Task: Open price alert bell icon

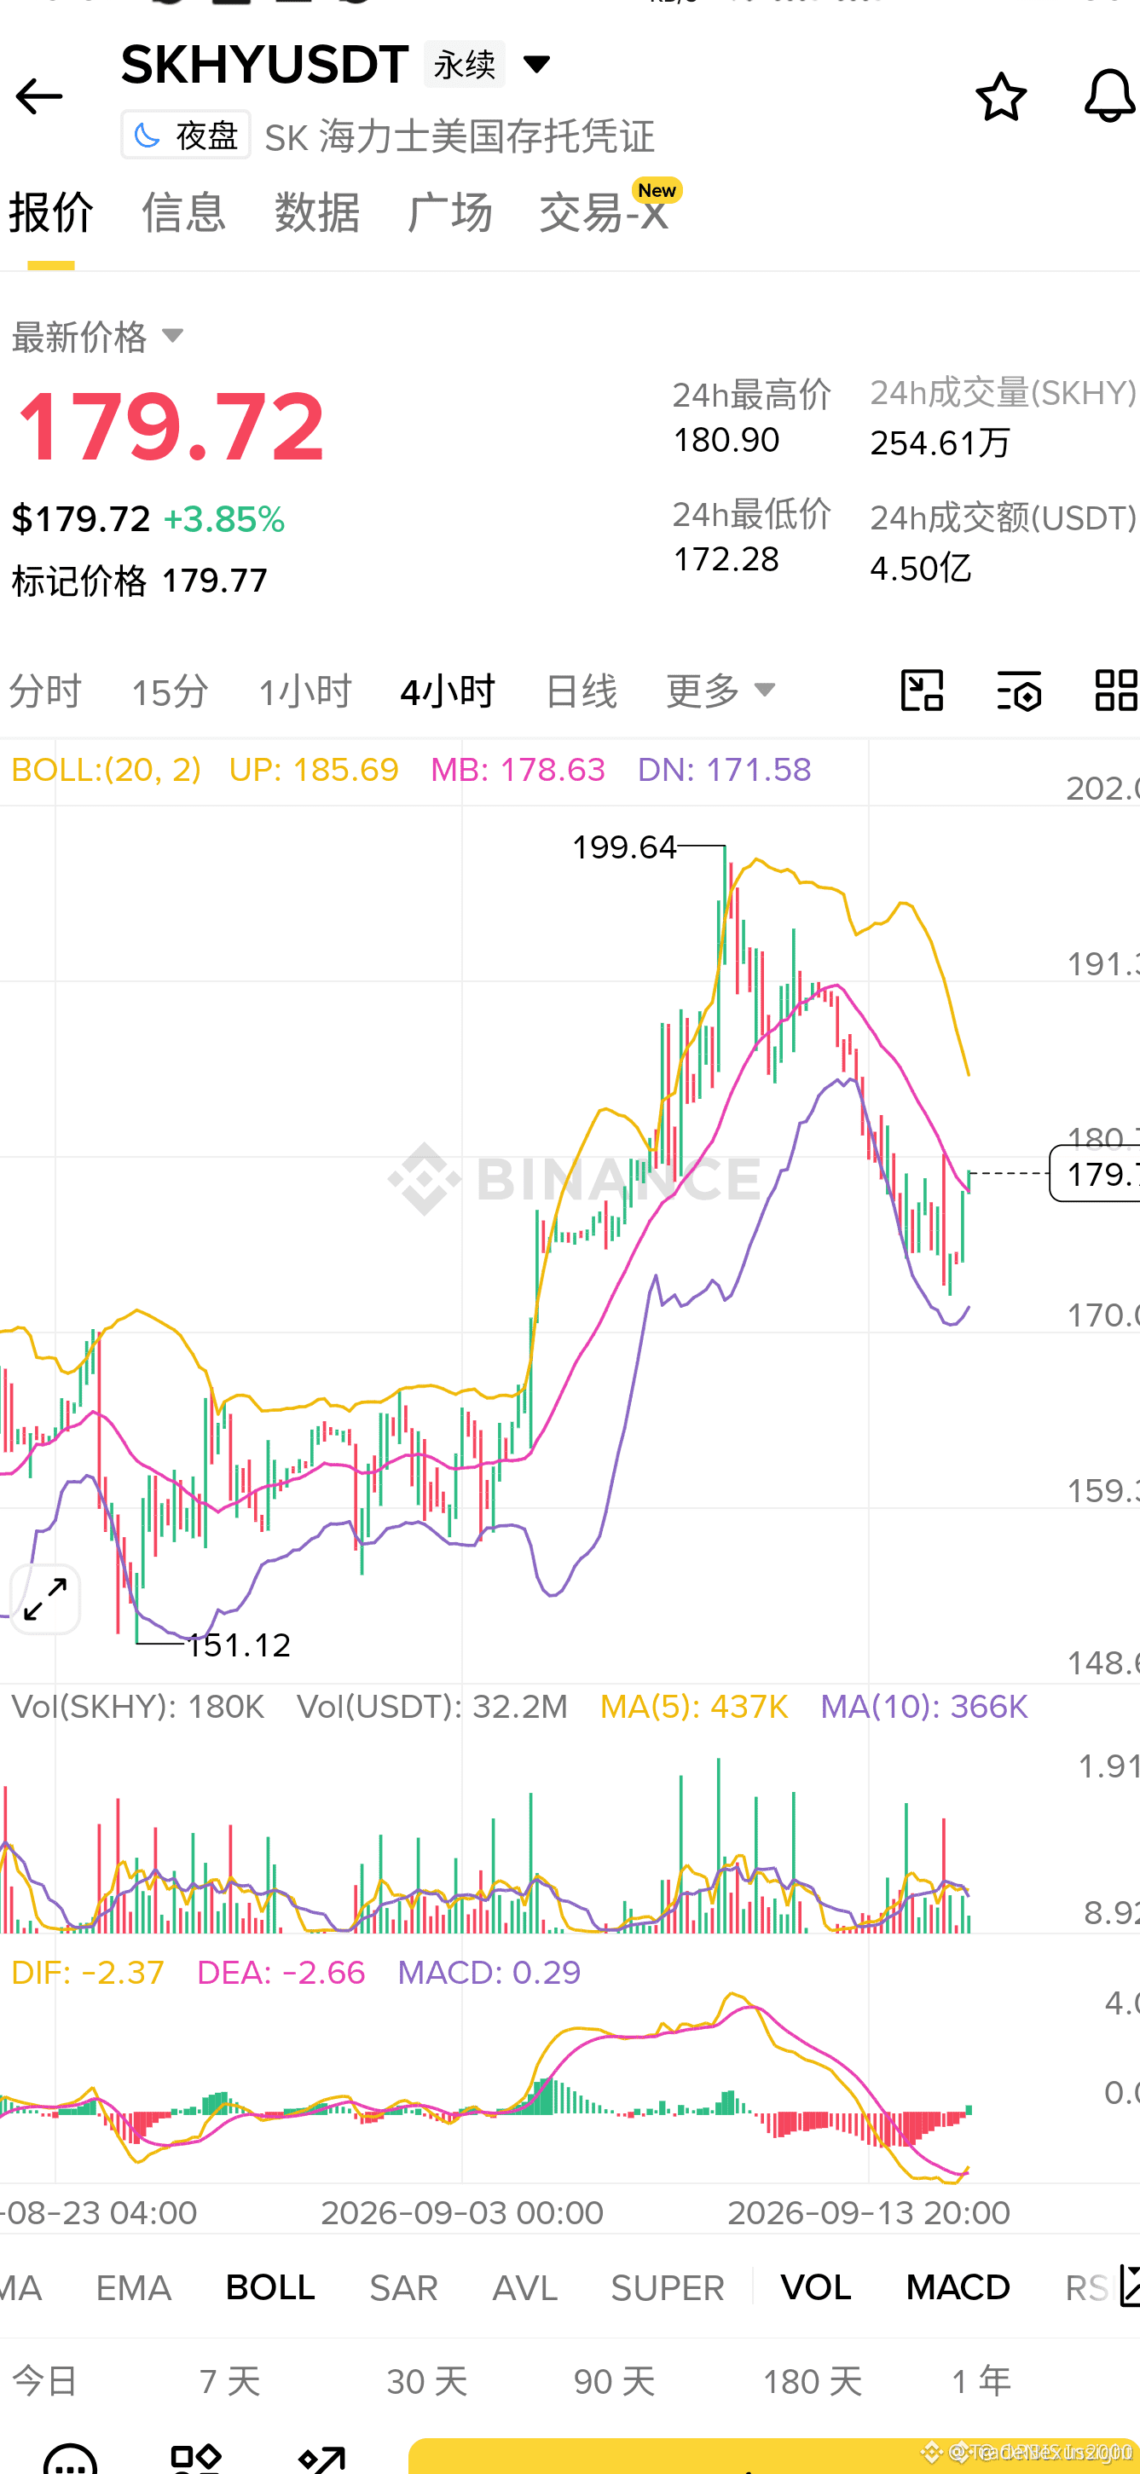Action: [x=1110, y=96]
